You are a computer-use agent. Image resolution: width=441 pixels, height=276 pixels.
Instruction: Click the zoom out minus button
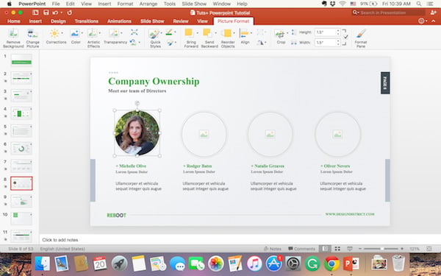click(x=359, y=249)
